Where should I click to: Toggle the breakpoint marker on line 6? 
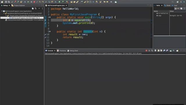(x=45, y=23)
